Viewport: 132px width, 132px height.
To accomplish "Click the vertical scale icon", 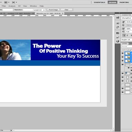I will pyautogui.click(x=123, y=29).
